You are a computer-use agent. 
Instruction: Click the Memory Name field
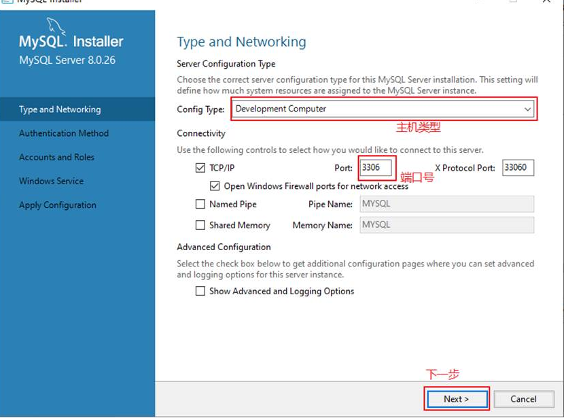coord(447,225)
